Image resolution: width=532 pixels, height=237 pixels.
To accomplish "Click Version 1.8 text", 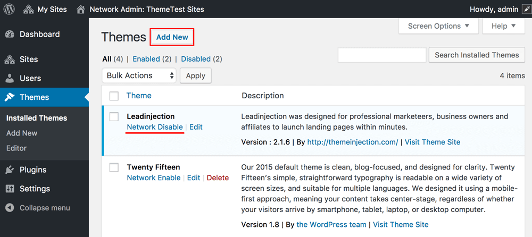I will click(x=260, y=224).
